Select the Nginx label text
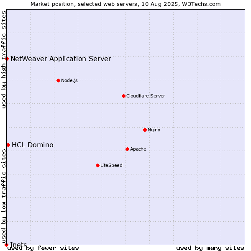The width and height of the screenshot is (251, 251). coord(154,130)
